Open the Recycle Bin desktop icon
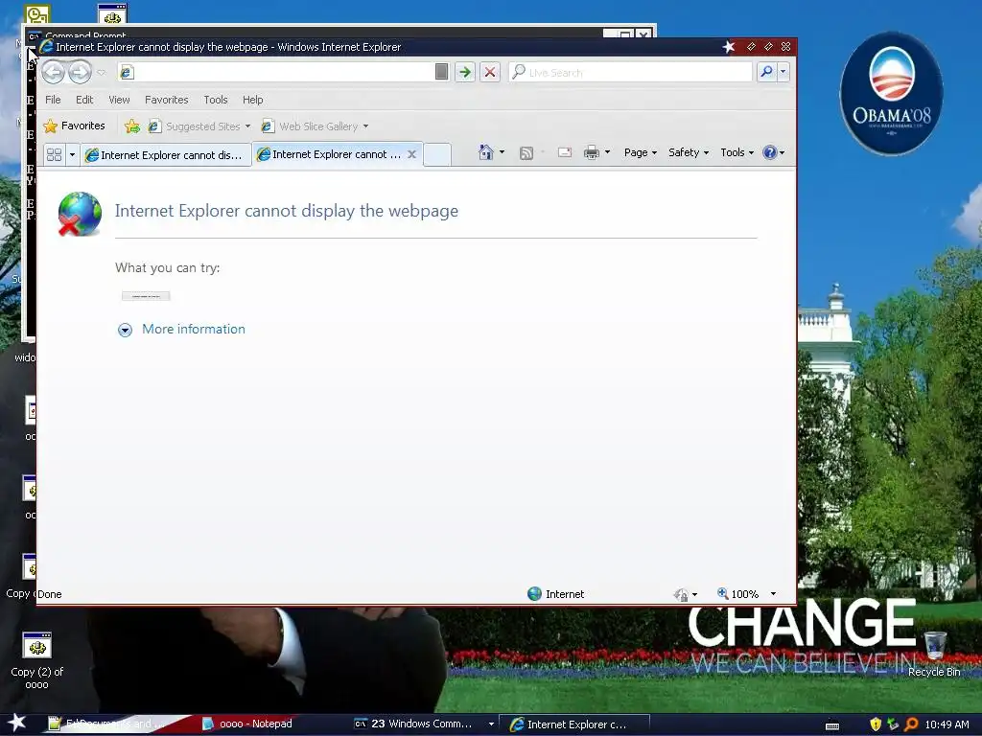 (x=934, y=654)
